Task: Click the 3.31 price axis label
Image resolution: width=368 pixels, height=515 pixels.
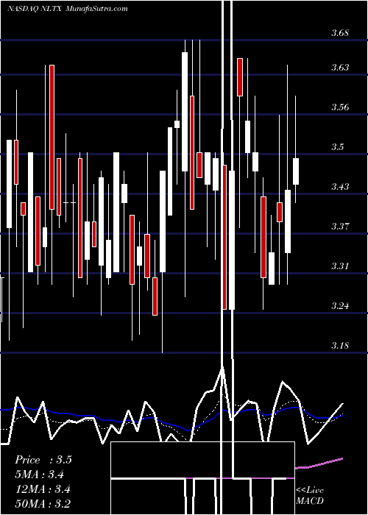Action: pyautogui.click(x=340, y=266)
